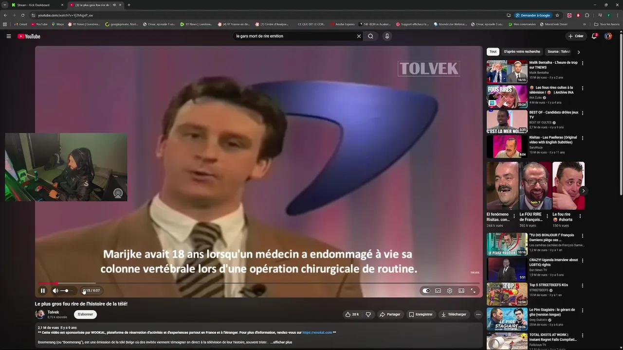Open options for TU DIS BONJOUR video
This screenshot has width=623, height=350.
pyautogui.click(x=583, y=236)
